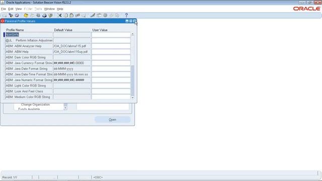Select 'ABM: Medium Color RGB String' profile
Viewport: 322px width, 181px height.
click(29, 97)
